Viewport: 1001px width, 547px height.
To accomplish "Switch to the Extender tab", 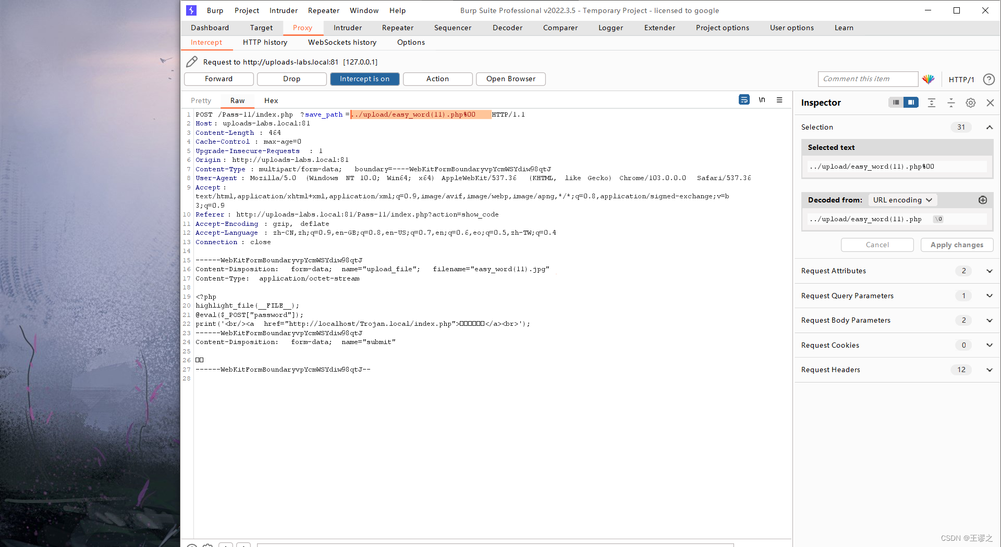I will [x=660, y=28].
